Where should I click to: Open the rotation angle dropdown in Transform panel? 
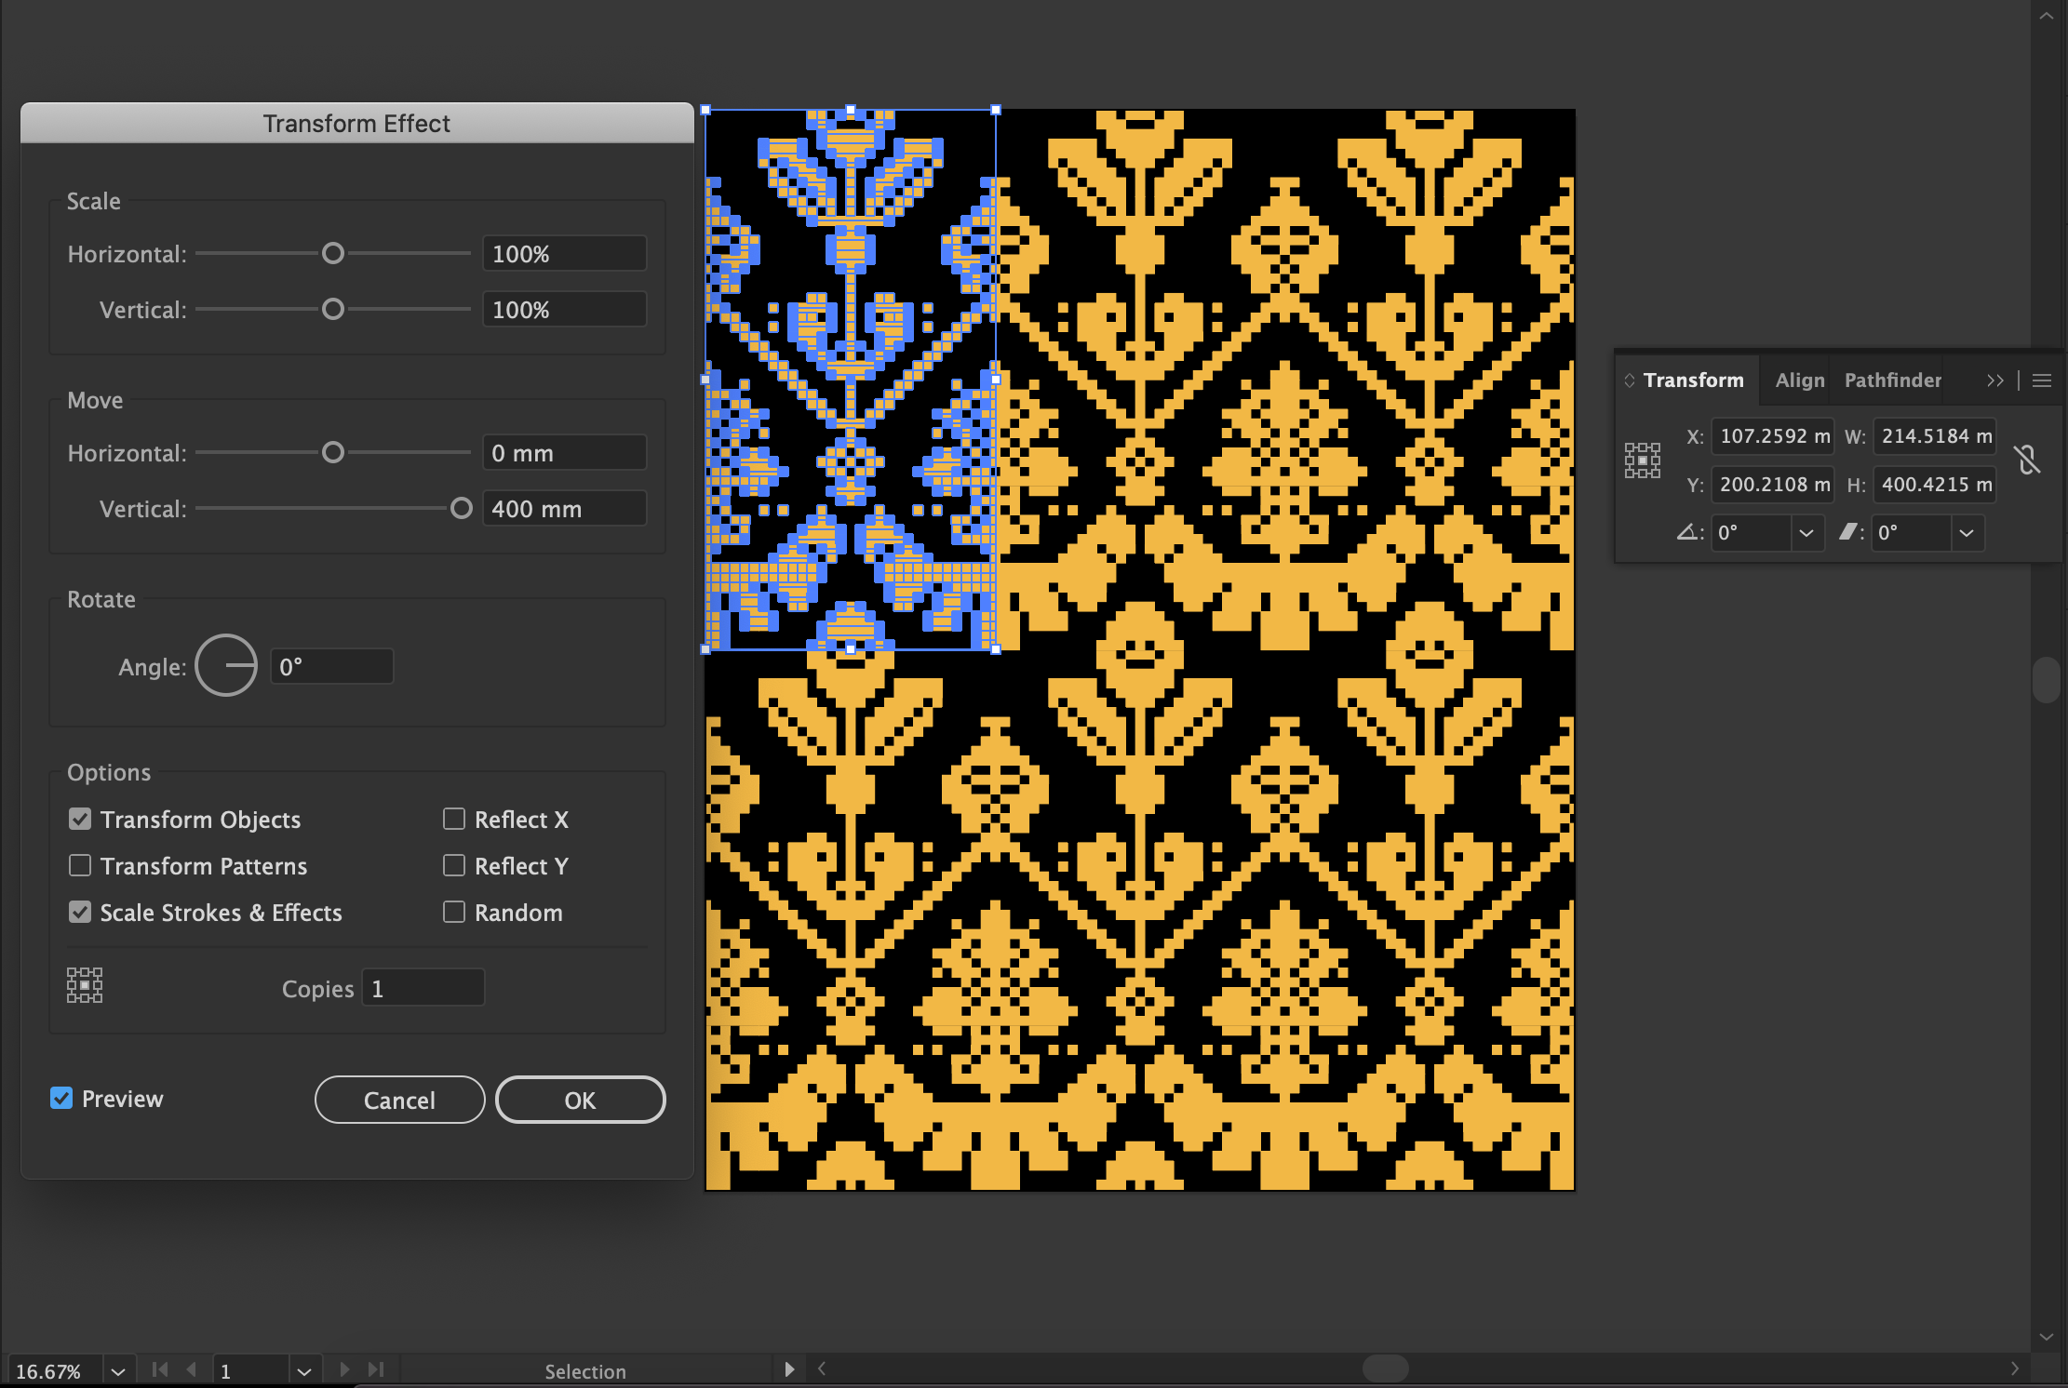(1806, 533)
